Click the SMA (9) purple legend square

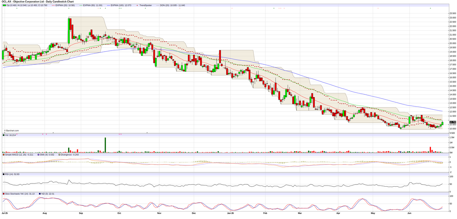pos(39,155)
